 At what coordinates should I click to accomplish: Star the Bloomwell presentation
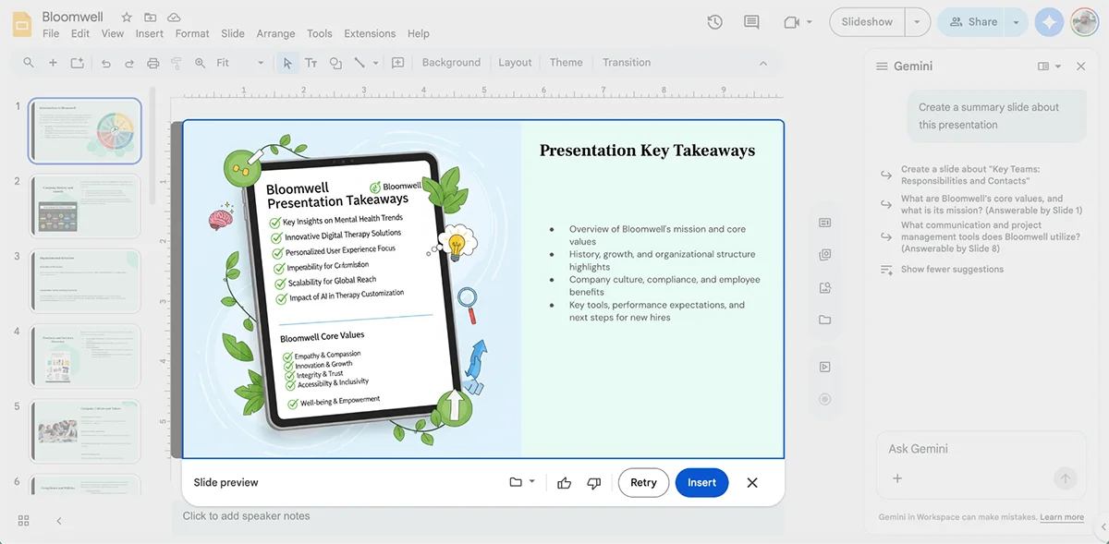[127, 18]
